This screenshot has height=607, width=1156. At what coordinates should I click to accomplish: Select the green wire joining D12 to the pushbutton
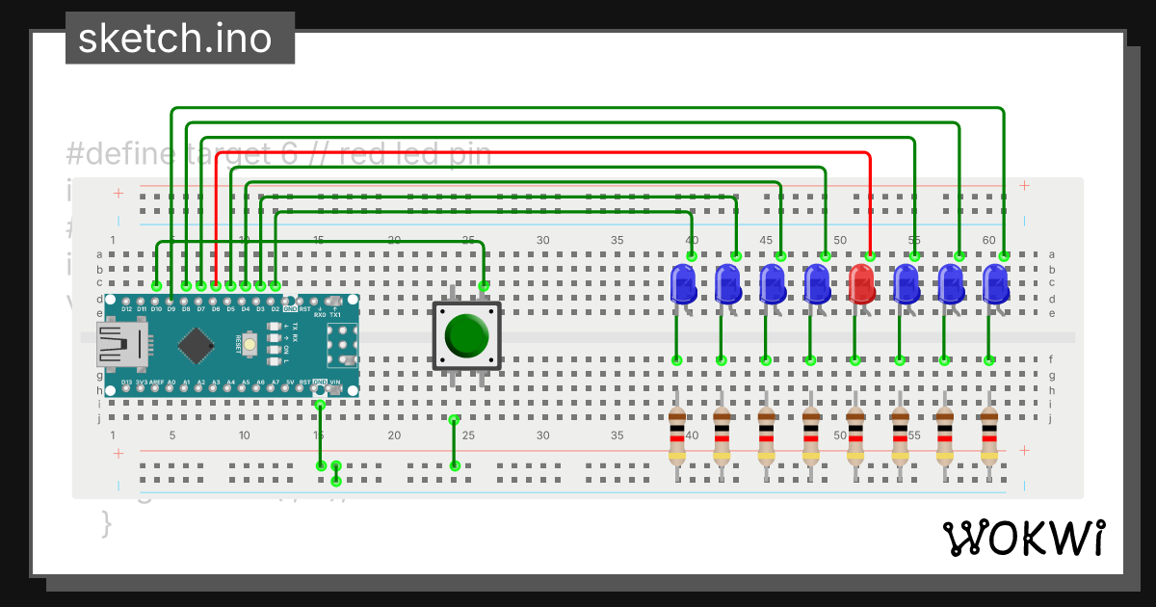[x=320, y=243]
